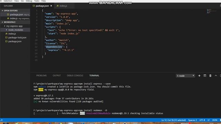
Task: Open the Go menu
Action: [x=22, y=1]
